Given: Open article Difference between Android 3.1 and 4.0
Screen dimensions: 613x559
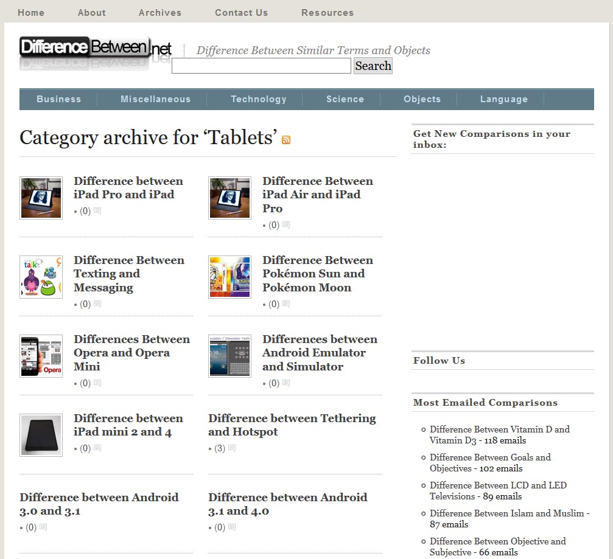Looking at the screenshot, I should 288,504.
